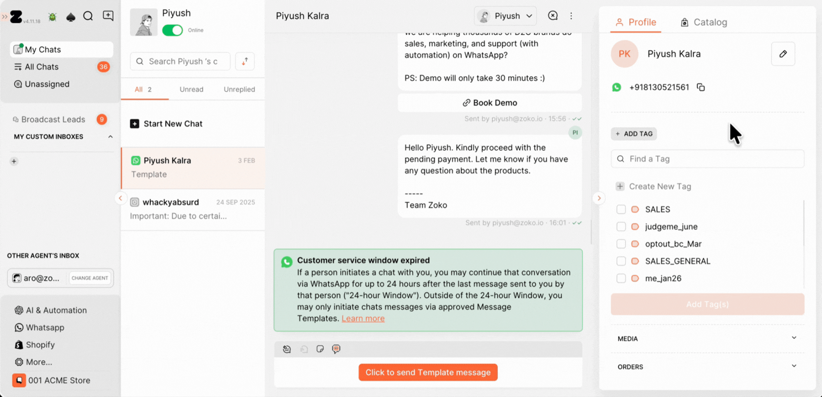Screen dimensions: 822x397
Task: Click greyed-out second composer toolbar icon
Action: (x=304, y=349)
